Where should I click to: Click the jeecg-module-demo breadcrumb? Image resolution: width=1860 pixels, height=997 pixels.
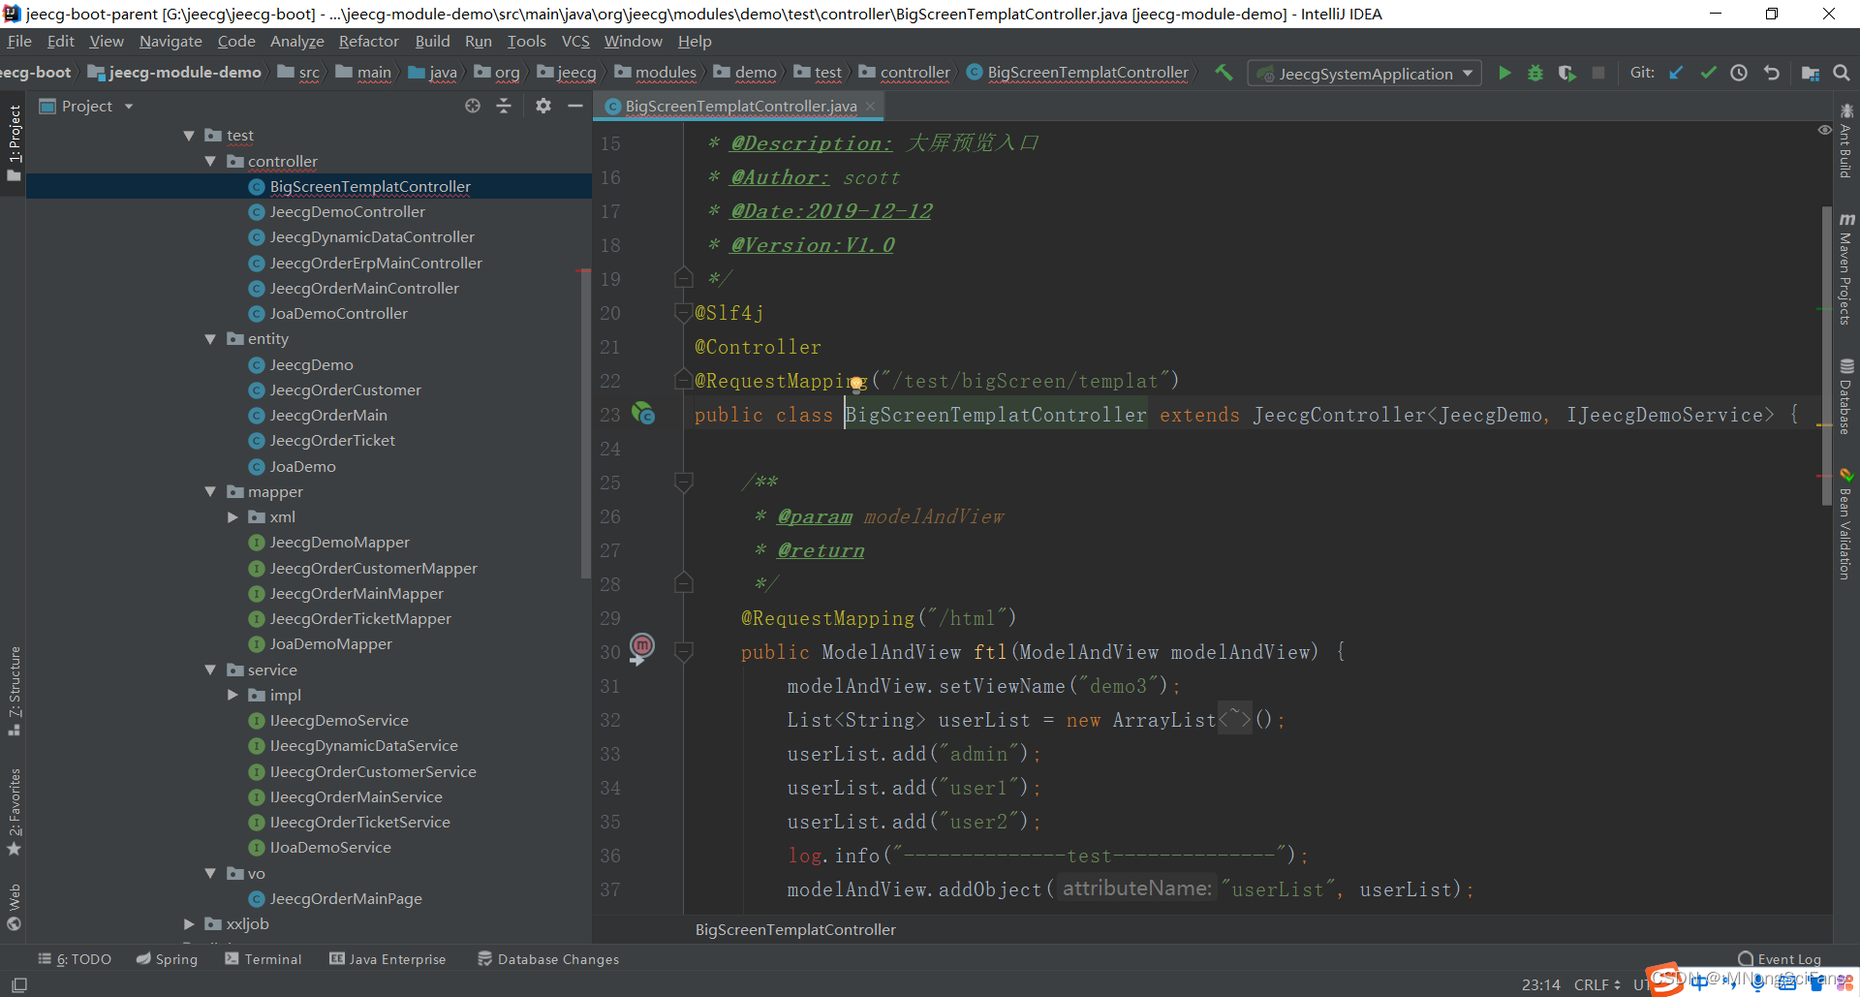(175, 73)
